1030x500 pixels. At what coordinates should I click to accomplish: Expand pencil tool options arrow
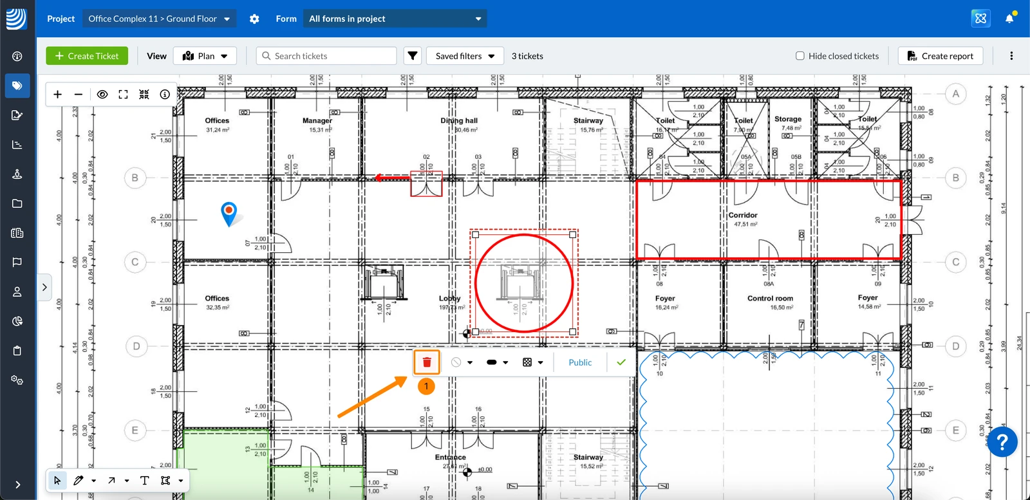pyautogui.click(x=94, y=481)
